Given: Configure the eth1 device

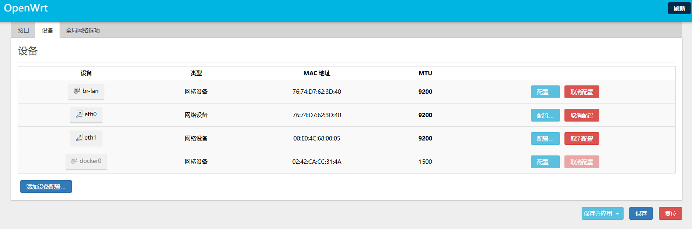Looking at the screenshot, I should [x=545, y=138].
